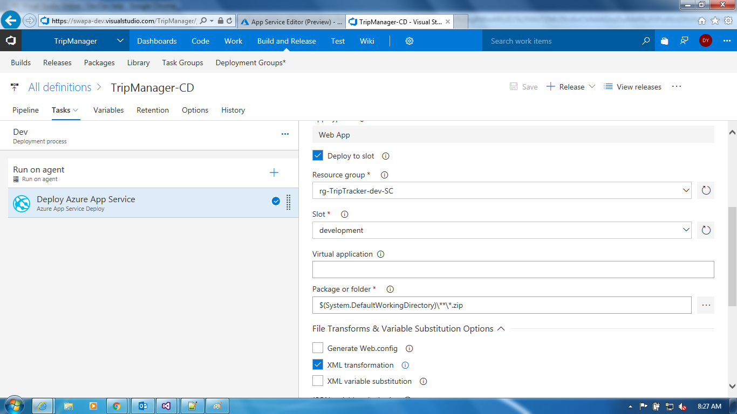This screenshot has width=737, height=414.
Task: Collapse File Transforms & Variable Substitution Options
Action: tap(501, 329)
